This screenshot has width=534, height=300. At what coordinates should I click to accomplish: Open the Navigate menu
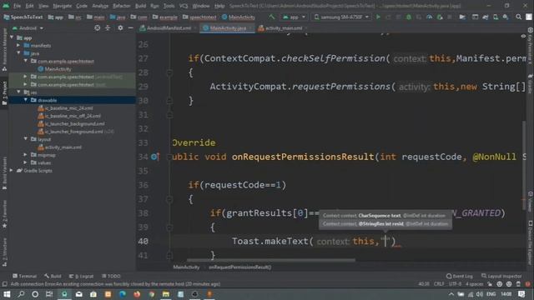click(x=63, y=6)
